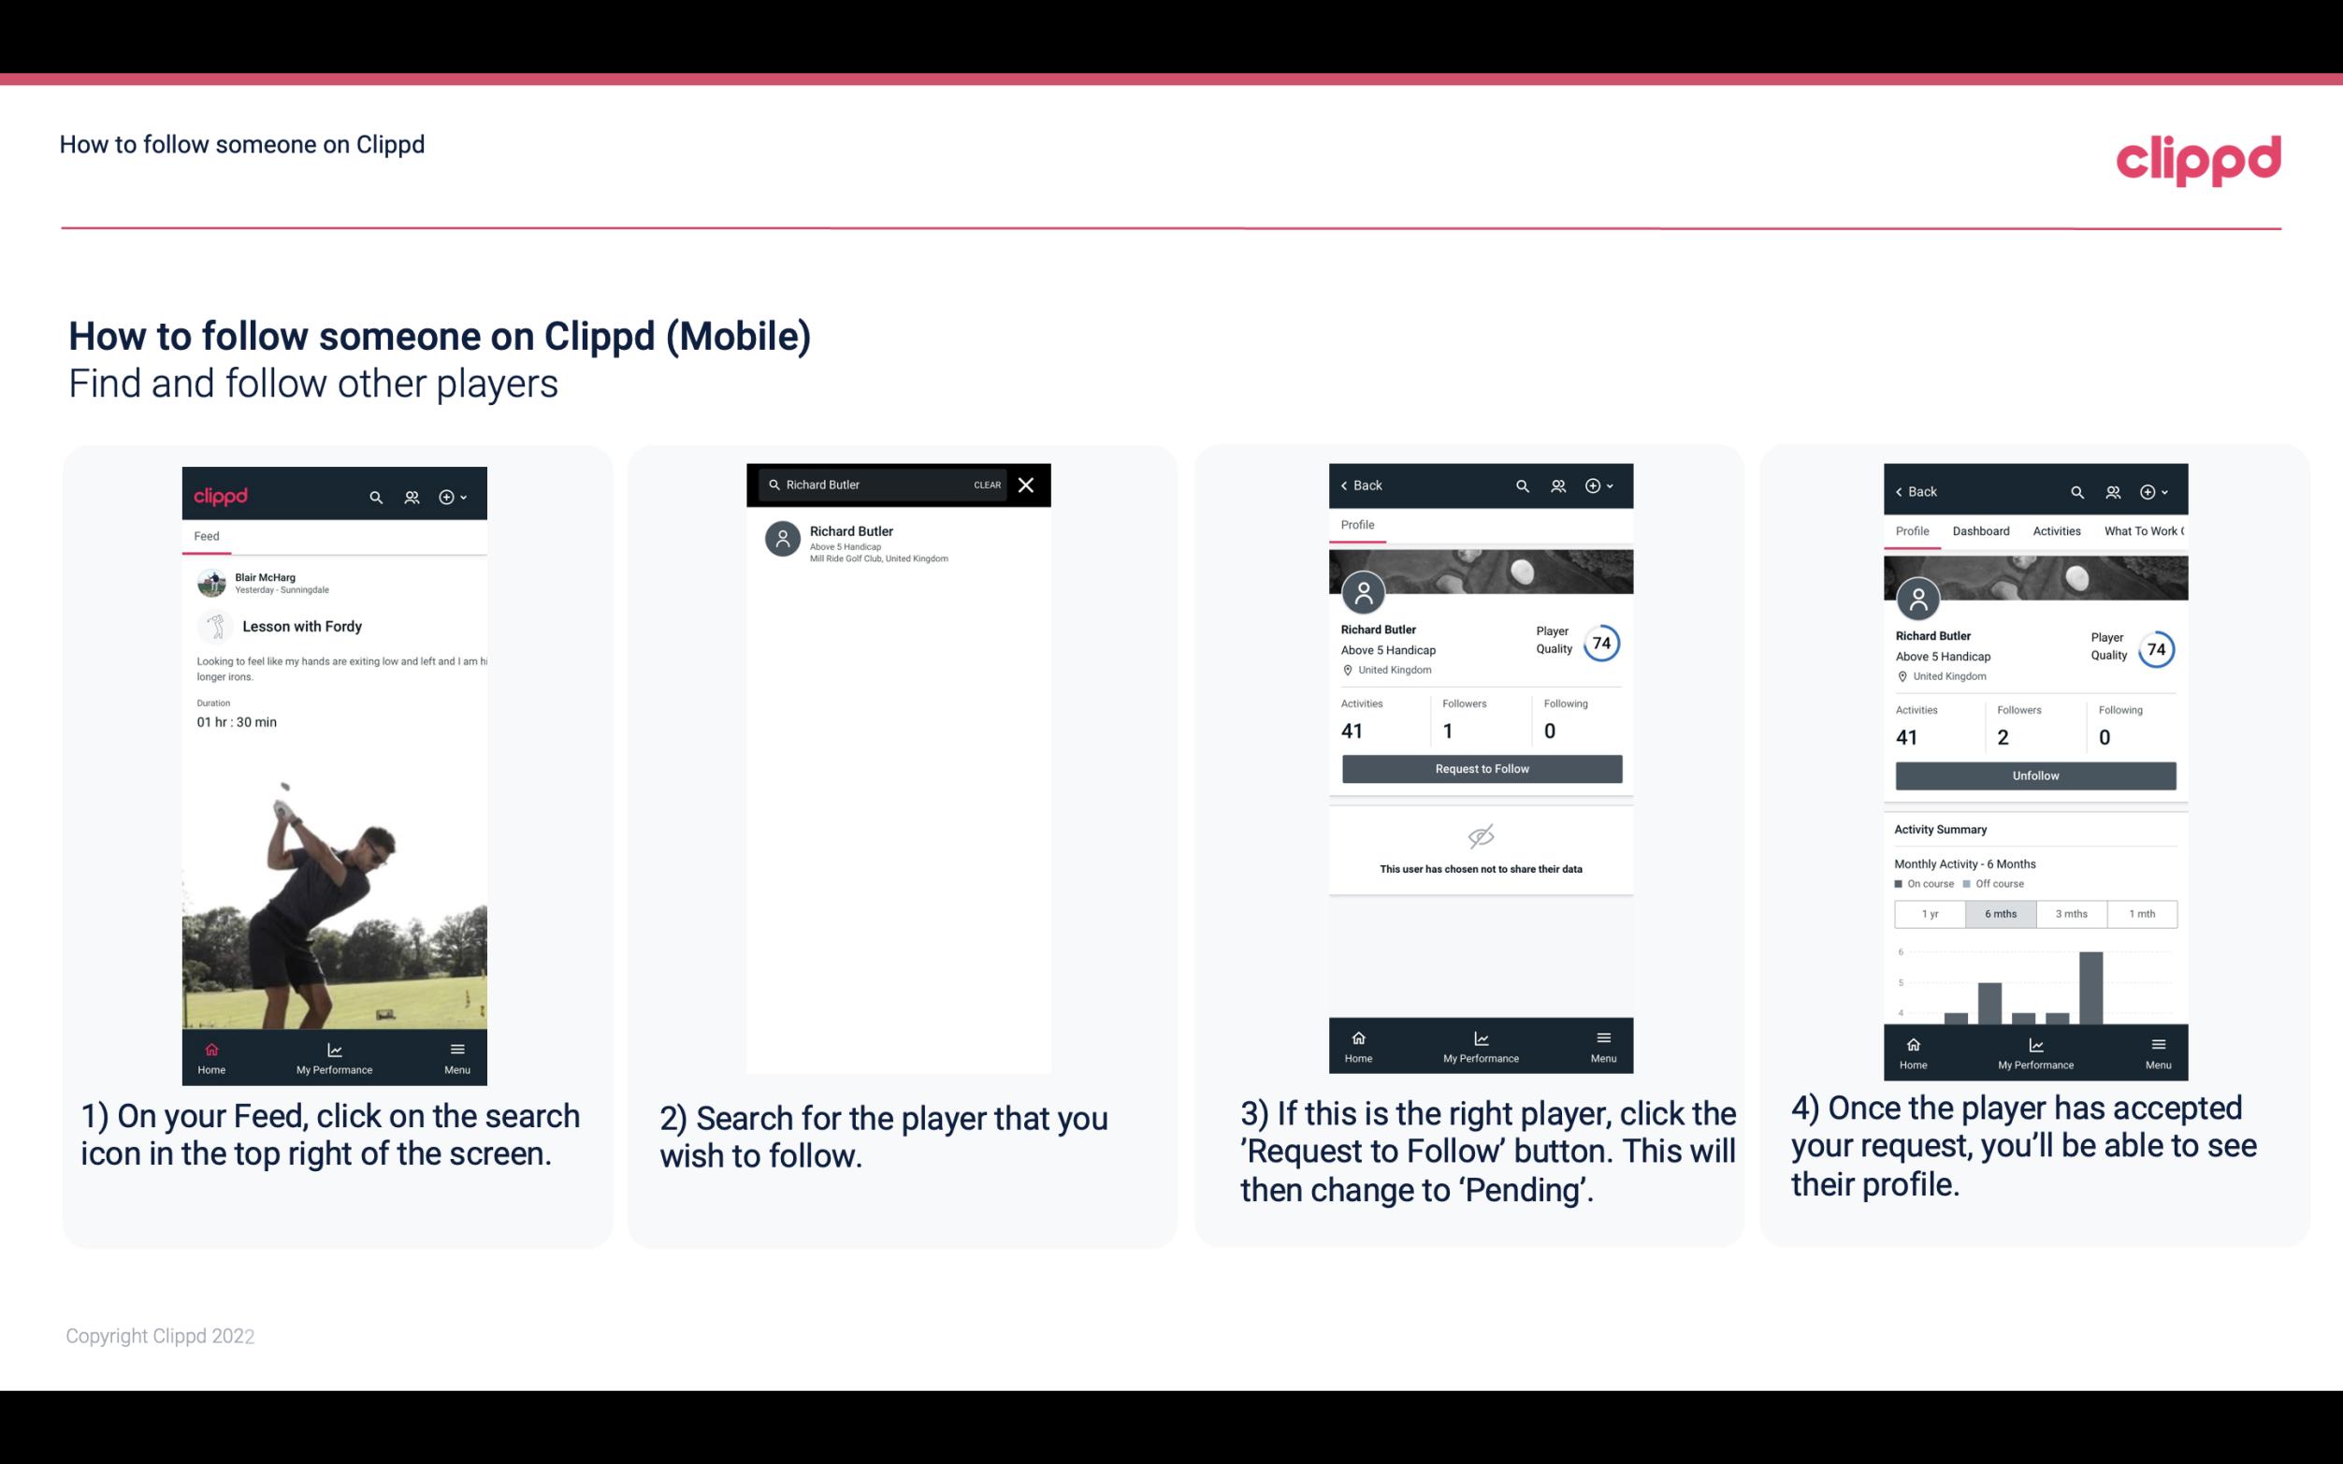2343x1464 pixels.
Task: Select the 1 year timeframe option
Action: tap(1930, 912)
